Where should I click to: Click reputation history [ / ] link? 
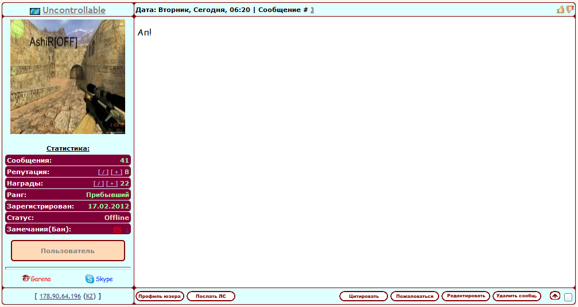[x=103, y=172]
